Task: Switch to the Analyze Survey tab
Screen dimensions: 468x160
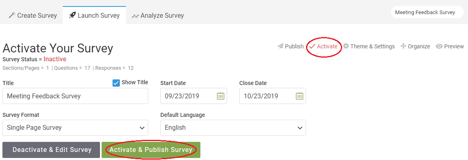Action: [157, 15]
